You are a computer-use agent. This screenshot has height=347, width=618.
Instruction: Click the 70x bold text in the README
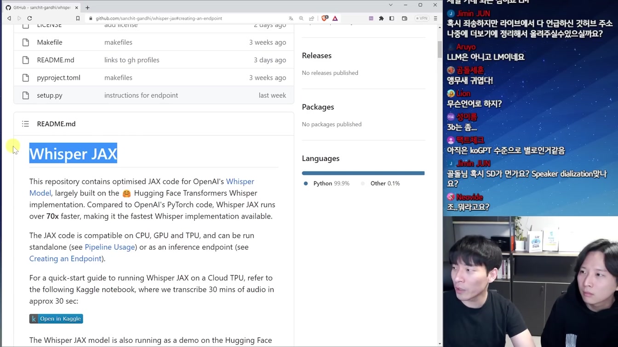52,216
